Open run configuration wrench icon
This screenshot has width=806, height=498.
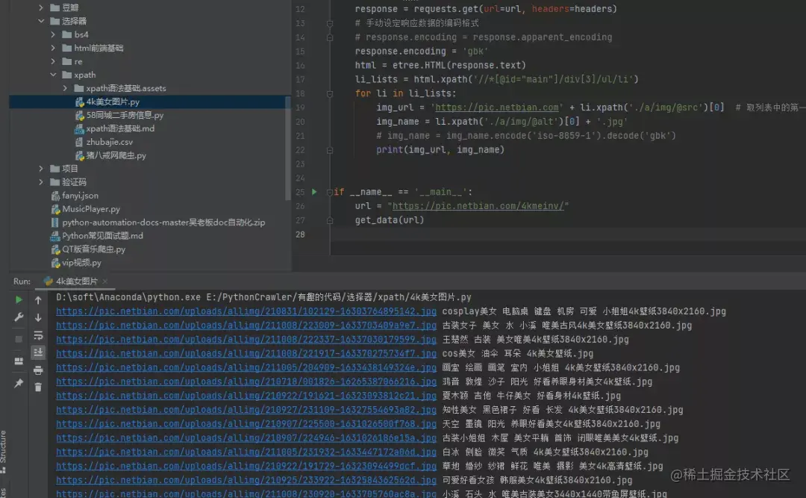coord(19,317)
